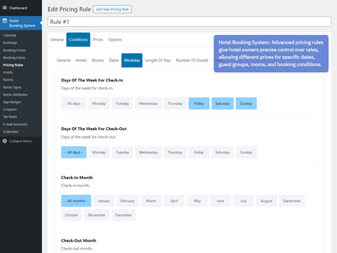Screen dimensions: 337x253
Task: Toggle Friday for check-out days
Action: click(x=199, y=153)
